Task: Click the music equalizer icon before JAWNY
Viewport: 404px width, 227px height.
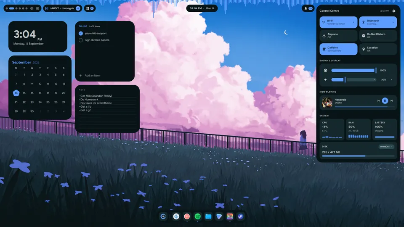Action: tap(47, 8)
